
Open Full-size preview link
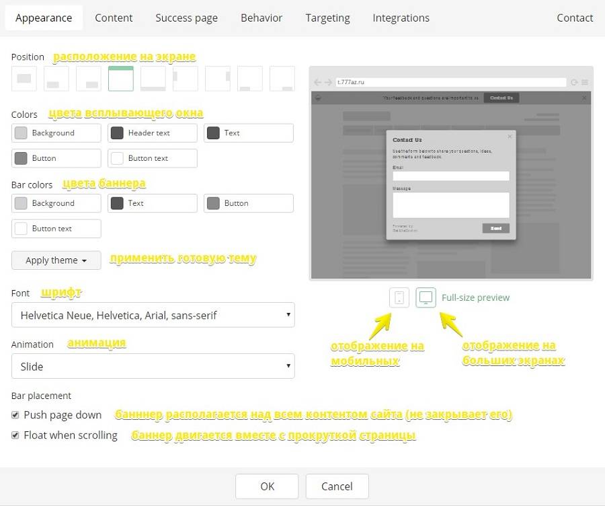[x=475, y=298]
